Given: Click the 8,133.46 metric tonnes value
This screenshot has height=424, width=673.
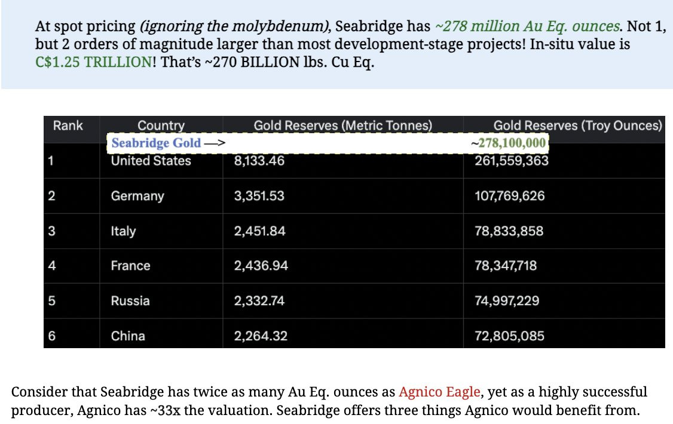Looking at the screenshot, I should (259, 161).
